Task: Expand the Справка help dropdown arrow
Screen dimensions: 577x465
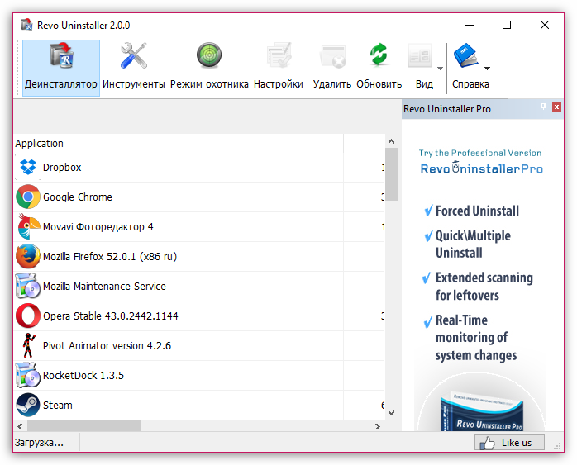Action: (x=487, y=69)
